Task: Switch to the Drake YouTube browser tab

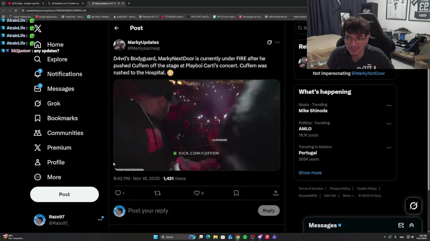Action: coord(26,3)
